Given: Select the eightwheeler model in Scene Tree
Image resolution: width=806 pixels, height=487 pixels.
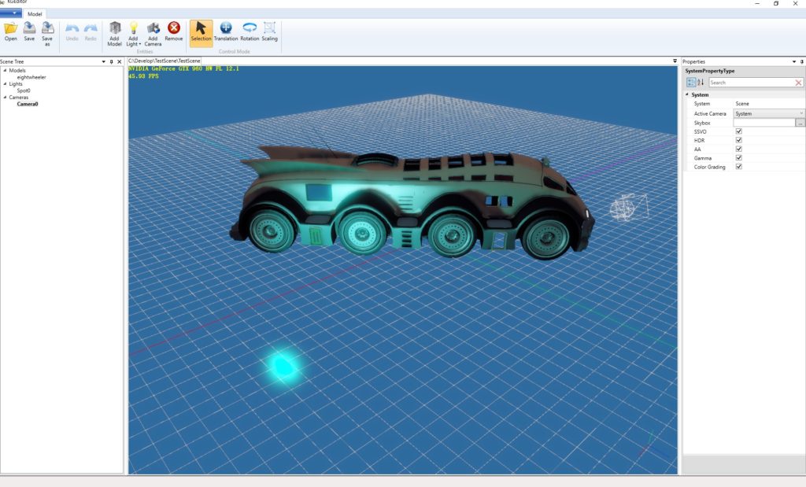Looking at the screenshot, I should [x=33, y=77].
